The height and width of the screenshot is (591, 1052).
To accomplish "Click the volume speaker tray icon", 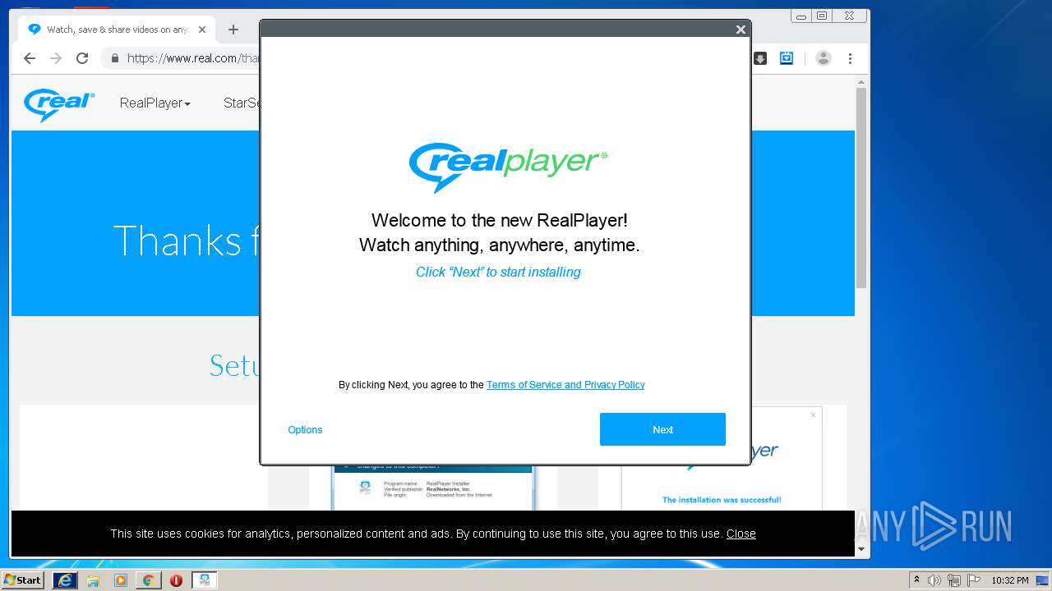I will 934,580.
